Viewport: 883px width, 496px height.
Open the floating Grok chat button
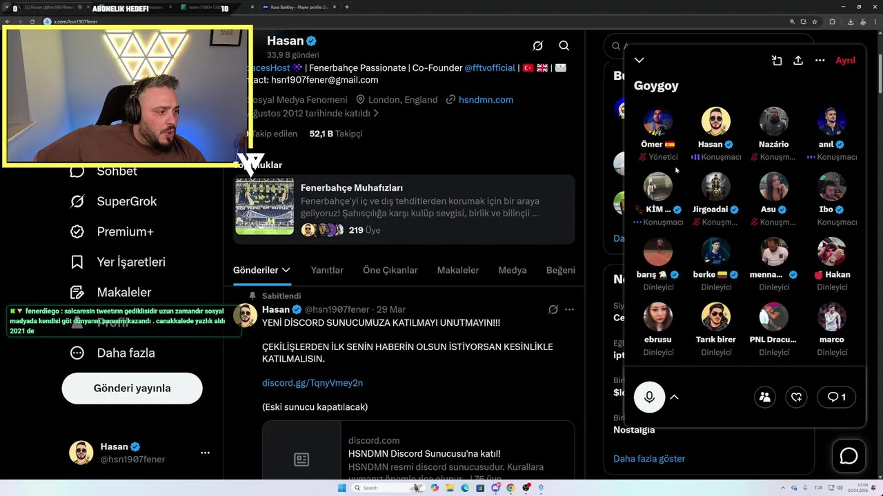click(849, 456)
